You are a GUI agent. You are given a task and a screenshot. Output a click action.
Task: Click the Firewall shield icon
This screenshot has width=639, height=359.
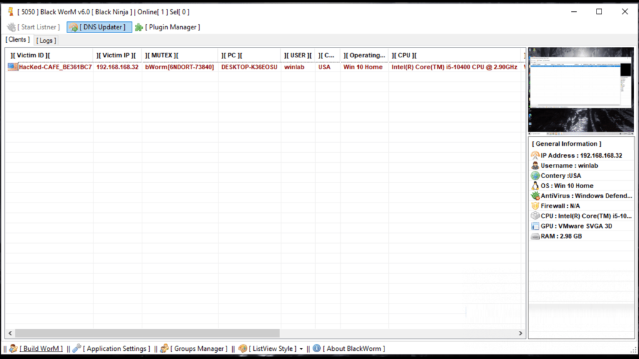535,206
